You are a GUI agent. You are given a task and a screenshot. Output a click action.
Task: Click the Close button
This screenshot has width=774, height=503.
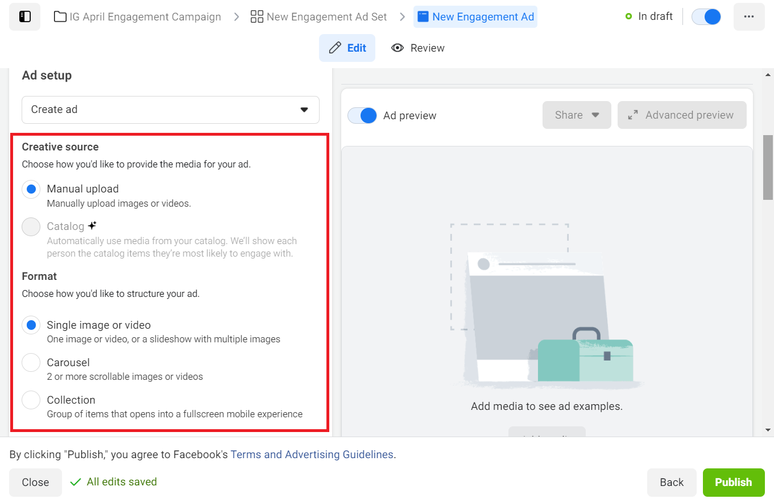[x=35, y=482]
